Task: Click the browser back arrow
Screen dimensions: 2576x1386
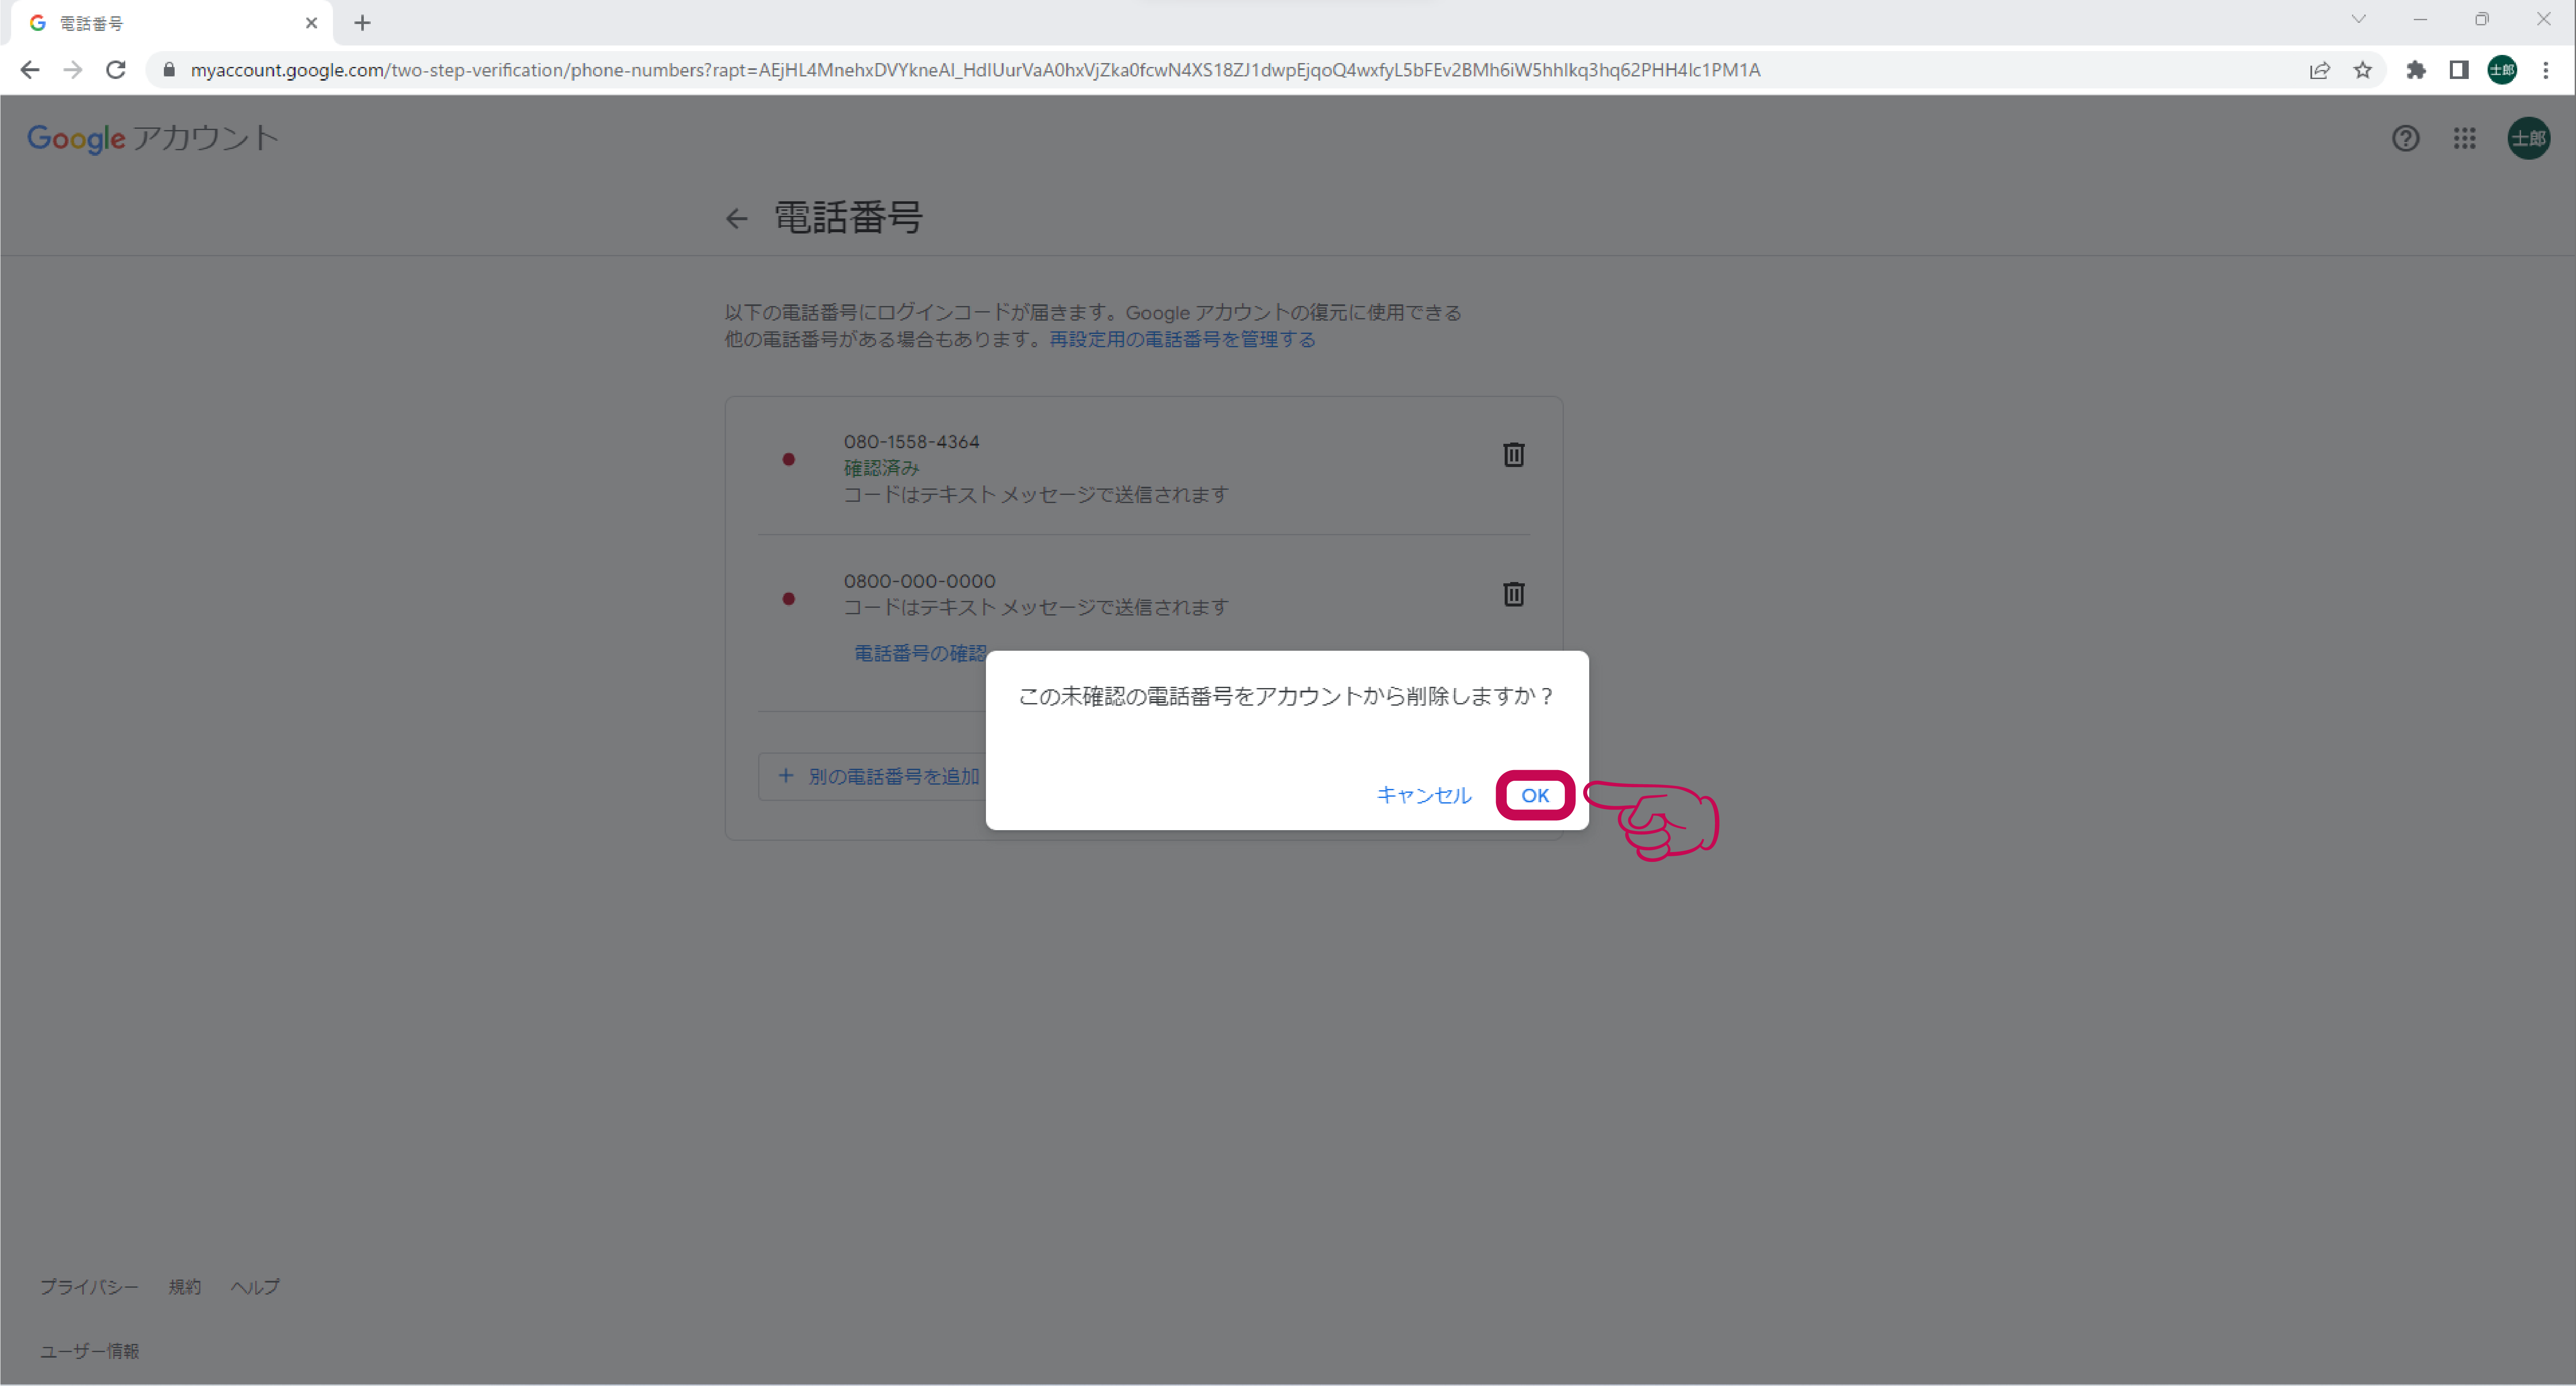Action: tap(30, 70)
